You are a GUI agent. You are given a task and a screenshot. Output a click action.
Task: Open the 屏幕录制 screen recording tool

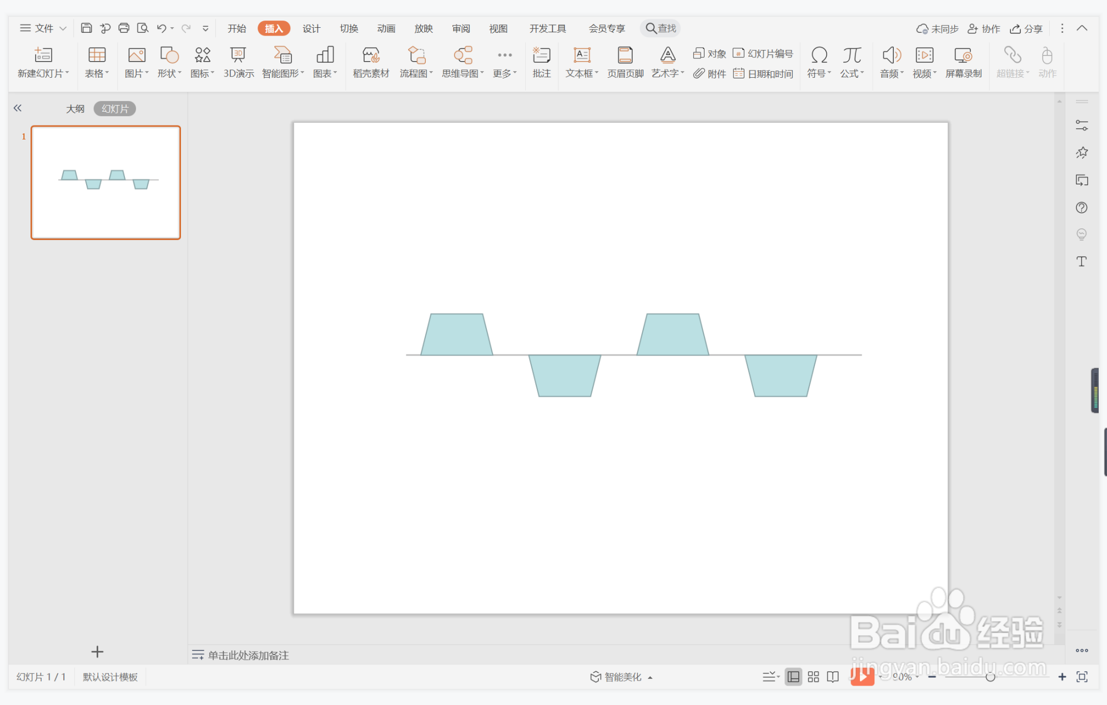963,62
